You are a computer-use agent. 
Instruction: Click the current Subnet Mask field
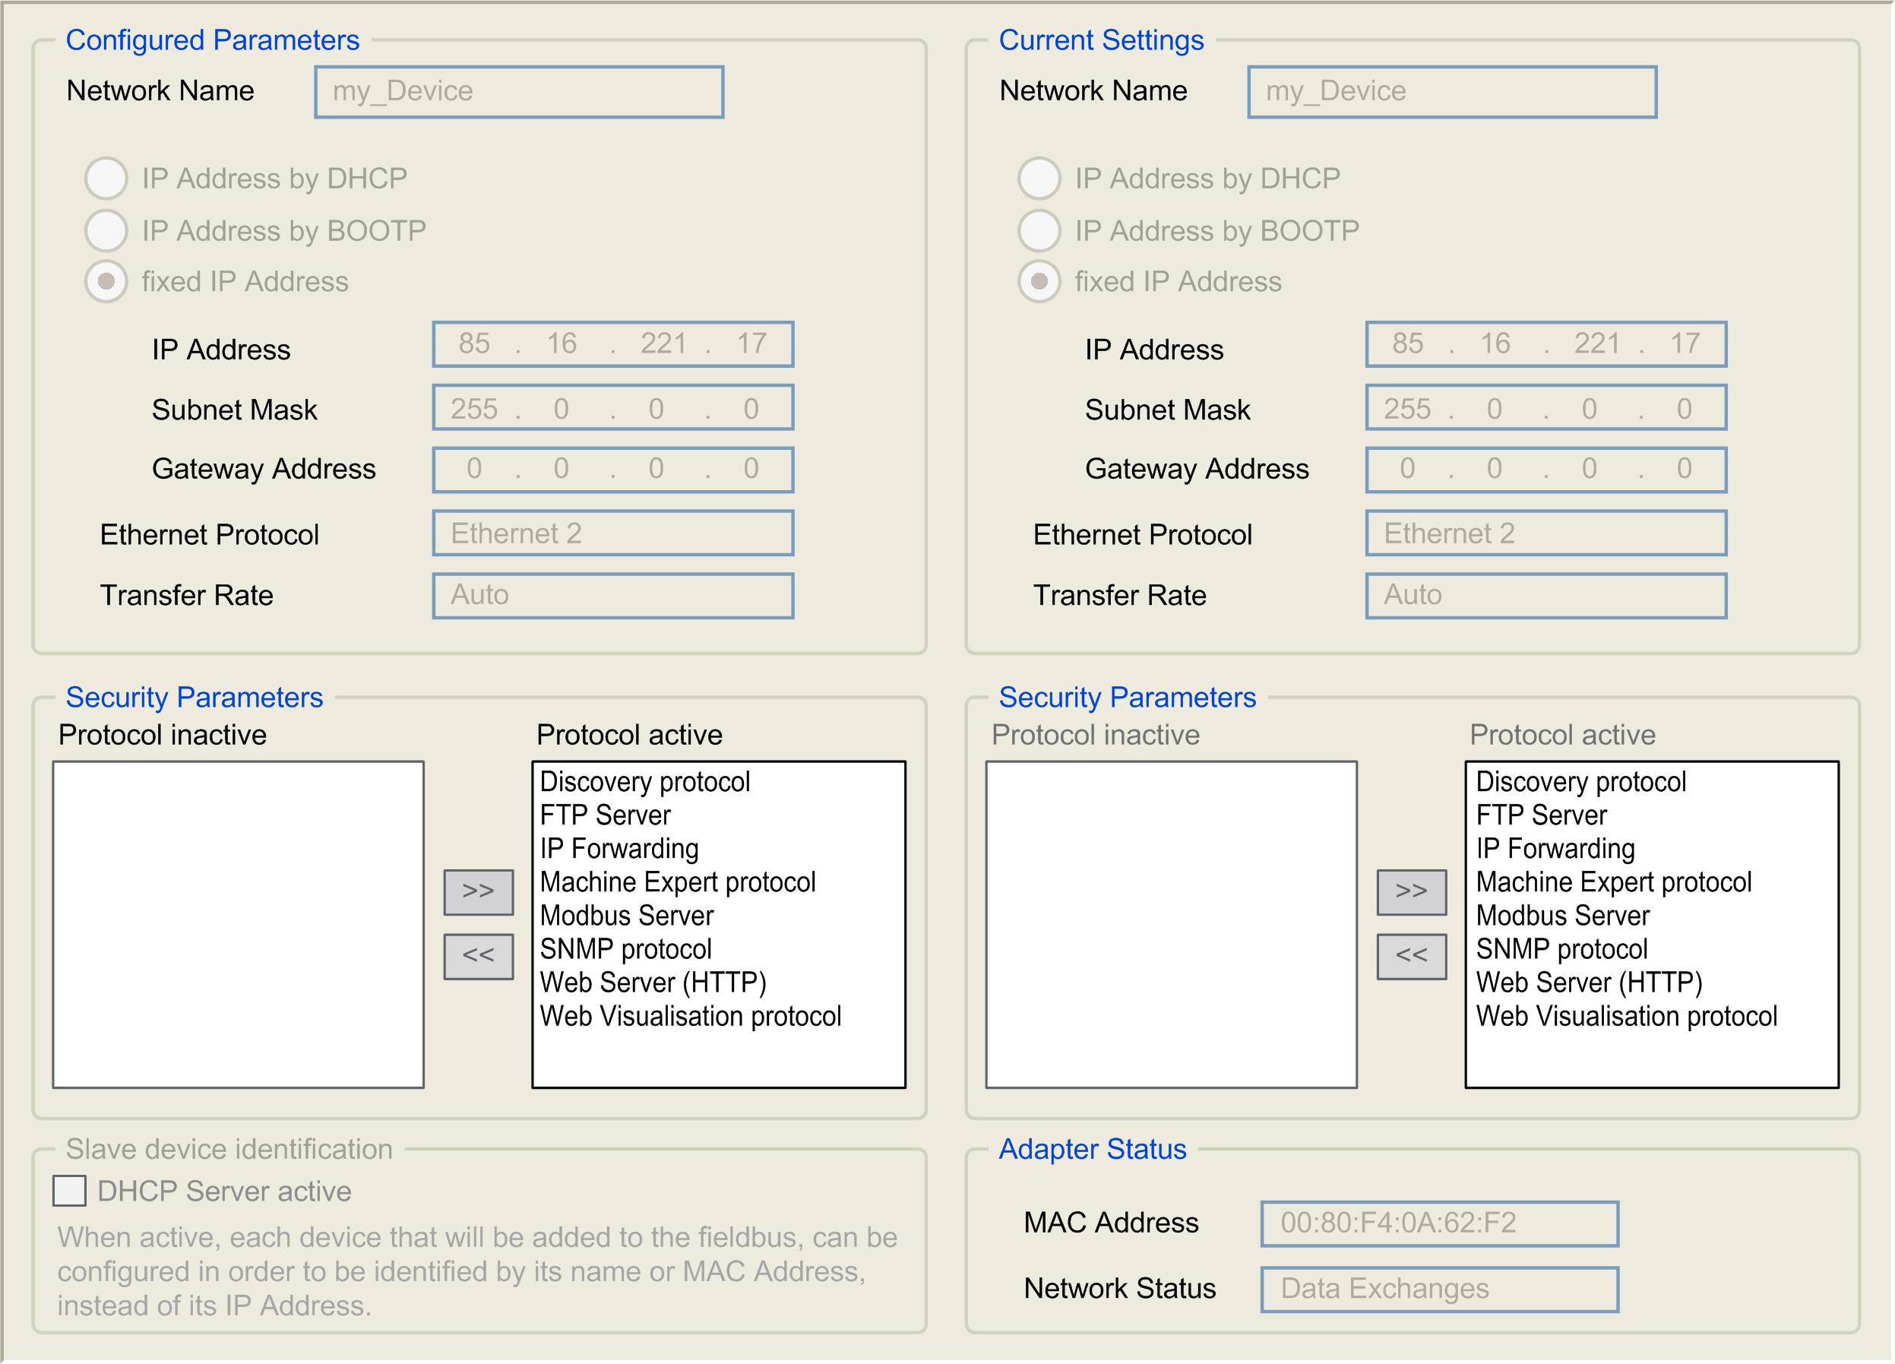coord(1546,408)
